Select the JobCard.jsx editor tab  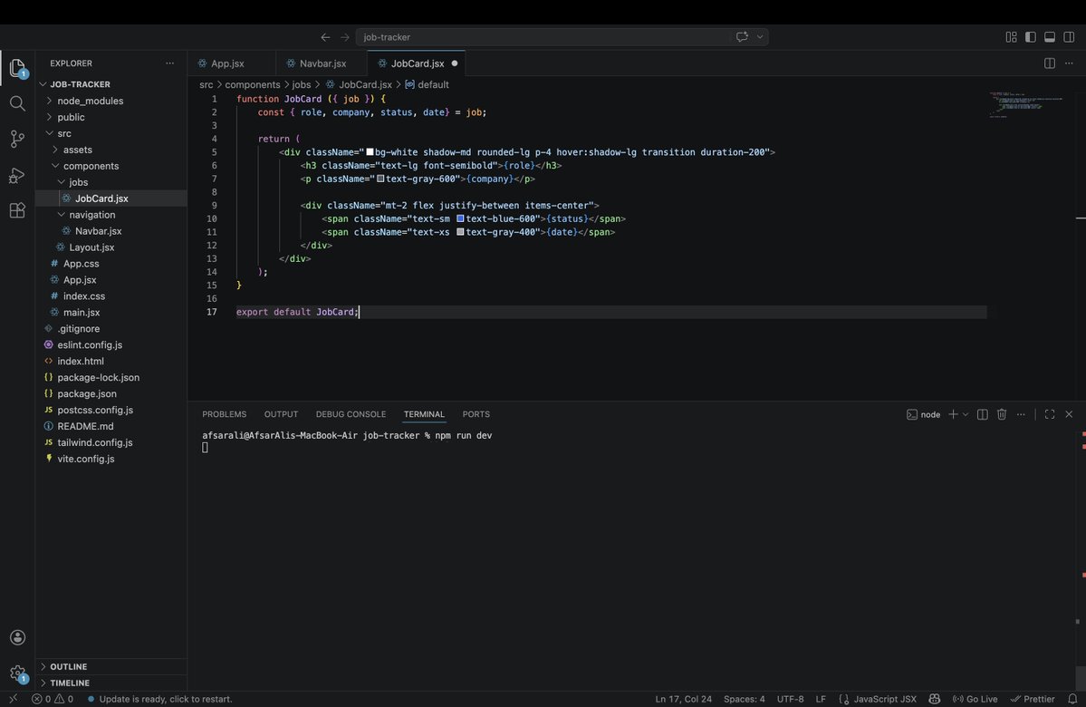coord(416,63)
